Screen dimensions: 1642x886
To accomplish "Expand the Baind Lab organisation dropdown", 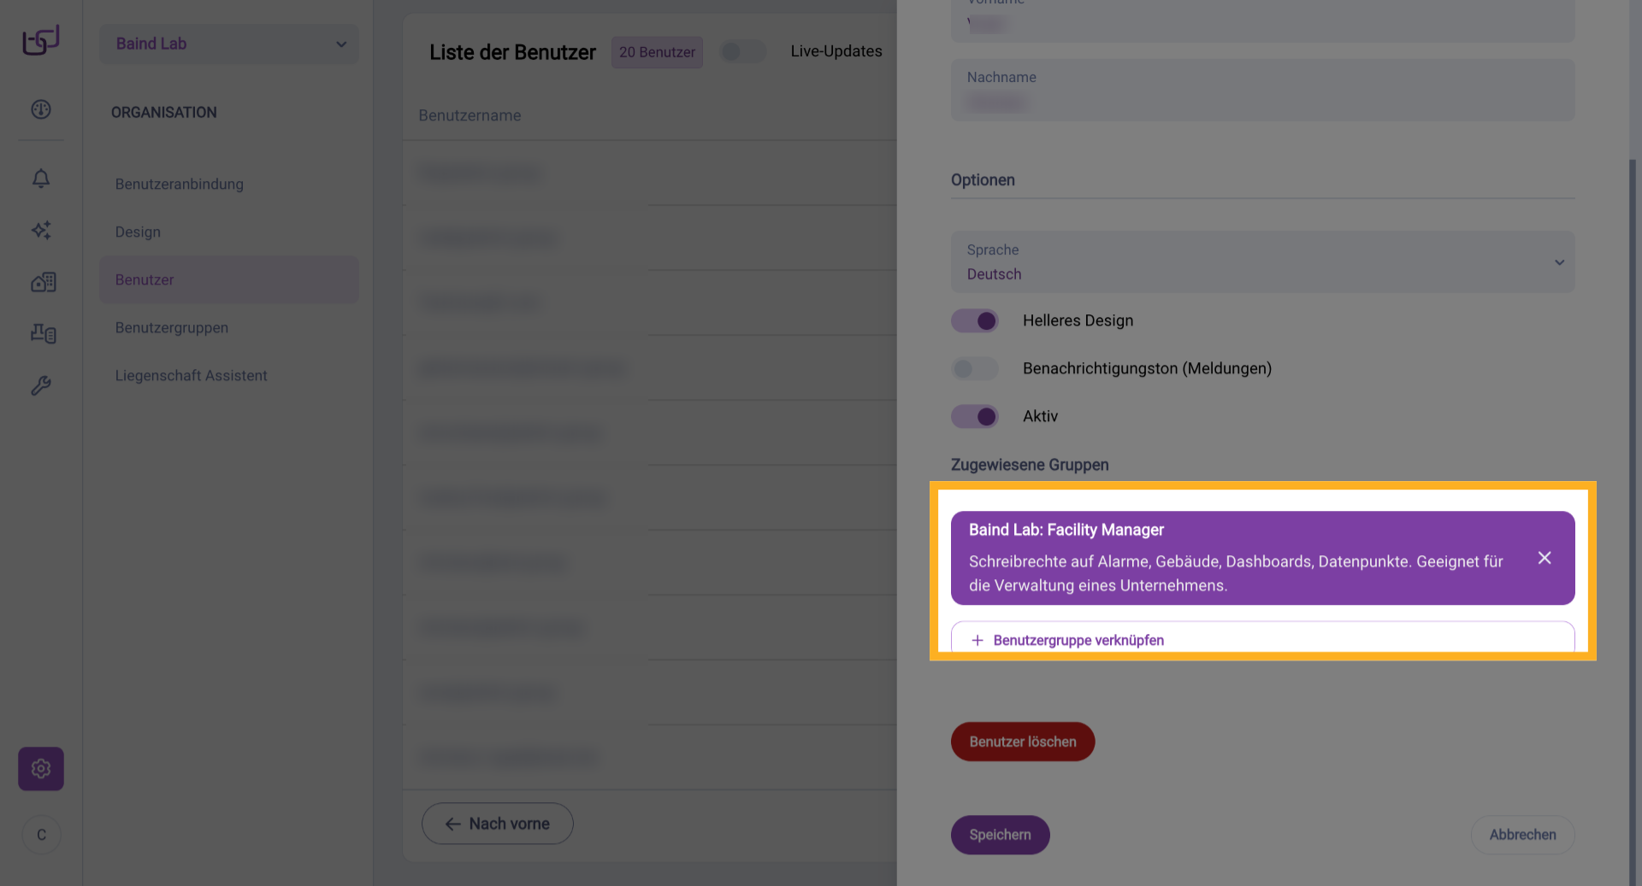I will 229,44.
